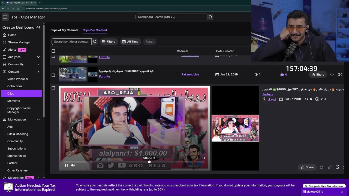Screen dimensions: 349x196
Task: Click the Reset filters button
Action: click(x=149, y=42)
